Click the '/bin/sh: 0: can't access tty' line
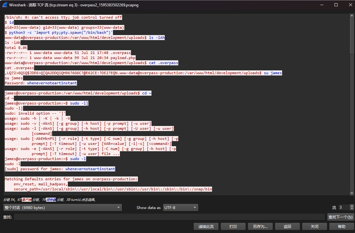Screen dimensions: 355x233 click(x=63, y=17)
